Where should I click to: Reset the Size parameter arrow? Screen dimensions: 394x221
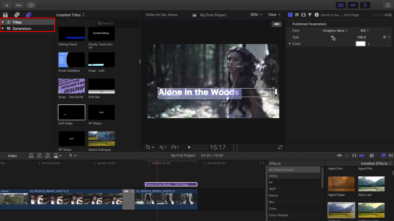(389, 37)
